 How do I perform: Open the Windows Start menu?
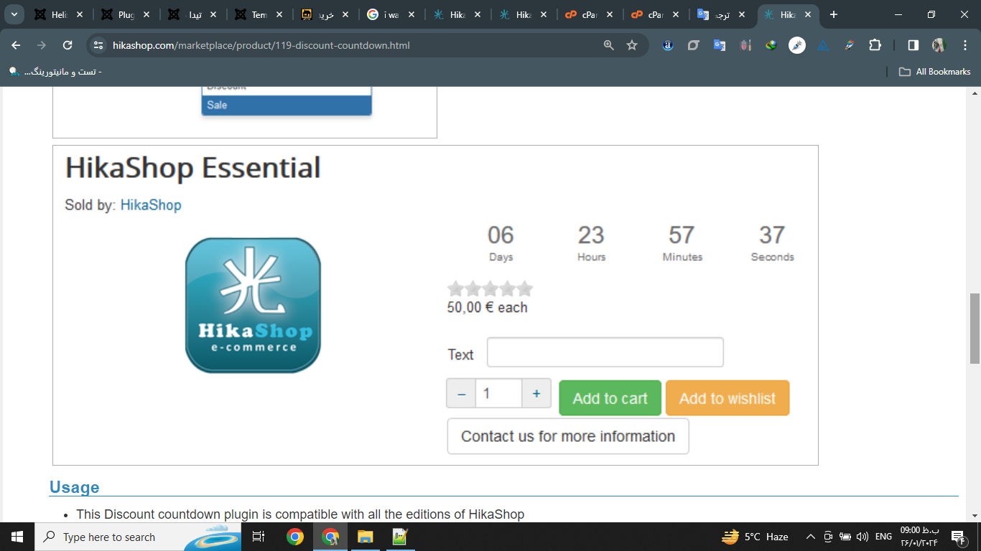tap(17, 537)
